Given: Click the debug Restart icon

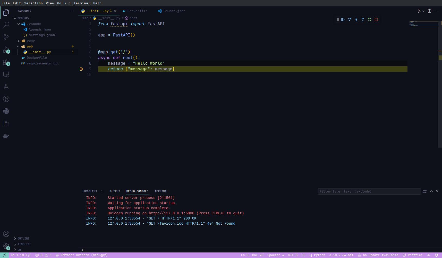Looking at the screenshot, I should pyautogui.click(x=370, y=20).
